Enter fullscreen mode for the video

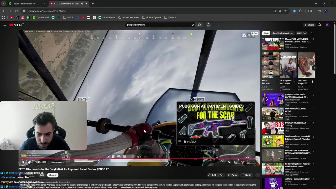tap(255, 162)
